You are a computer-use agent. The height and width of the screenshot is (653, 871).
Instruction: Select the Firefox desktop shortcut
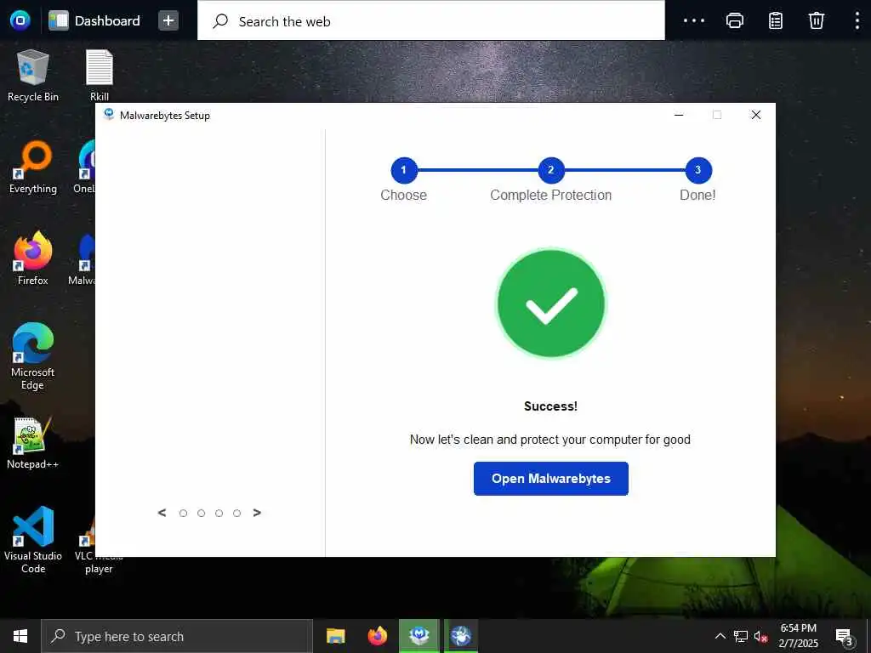pyautogui.click(x=33, y=258)
